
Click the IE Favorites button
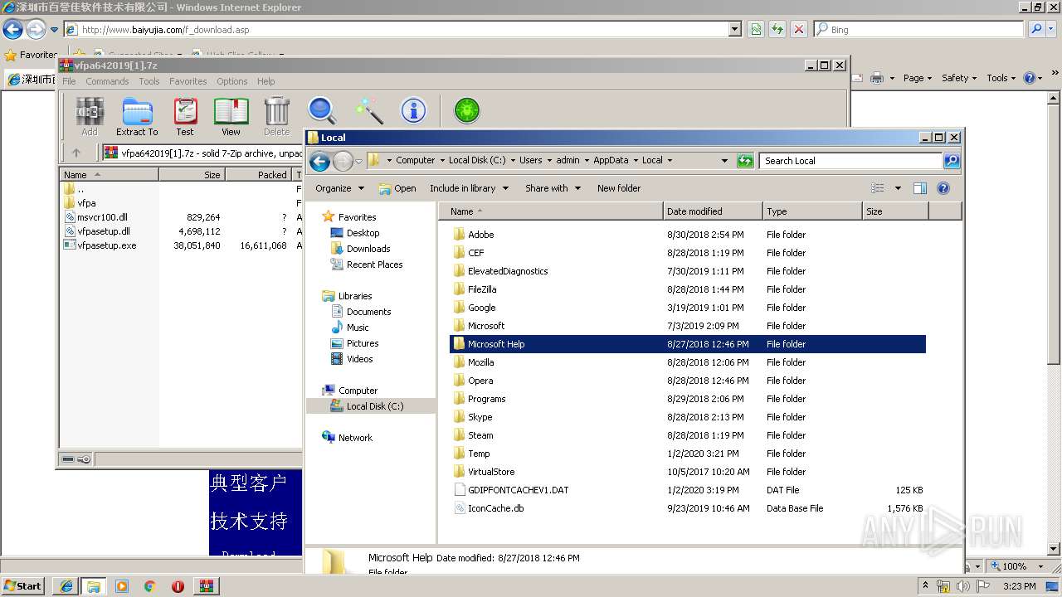coord(32,55)
